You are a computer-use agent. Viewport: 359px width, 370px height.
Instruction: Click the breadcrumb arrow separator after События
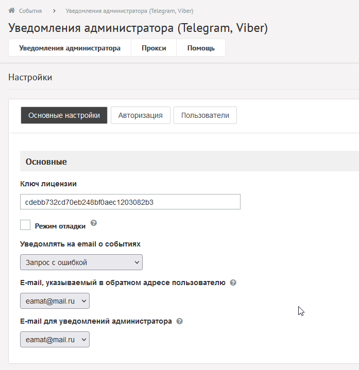(54, 11)
